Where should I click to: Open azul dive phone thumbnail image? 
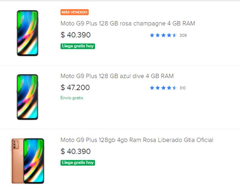click(28, 97)
